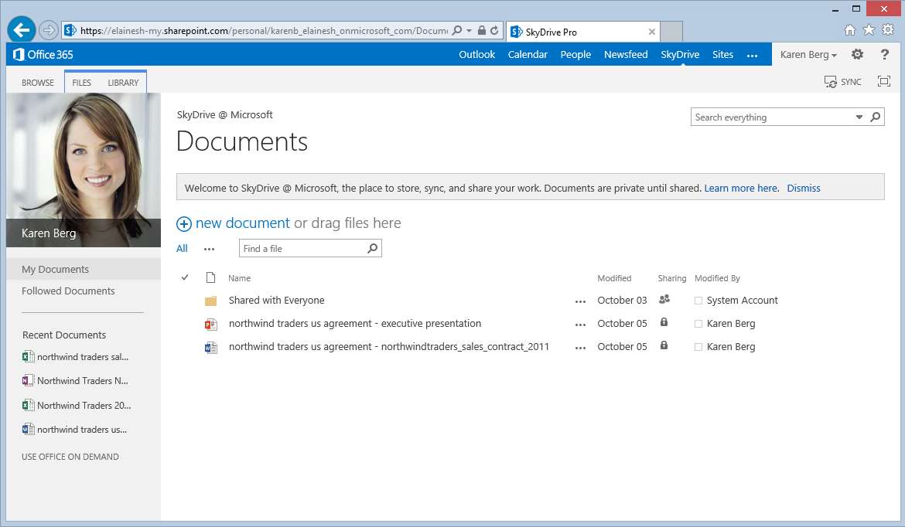Click the lock sharing icon for sales_contract_2011
Screen dimensions: 905x527
pyautogui.click(x=664, y=345)
